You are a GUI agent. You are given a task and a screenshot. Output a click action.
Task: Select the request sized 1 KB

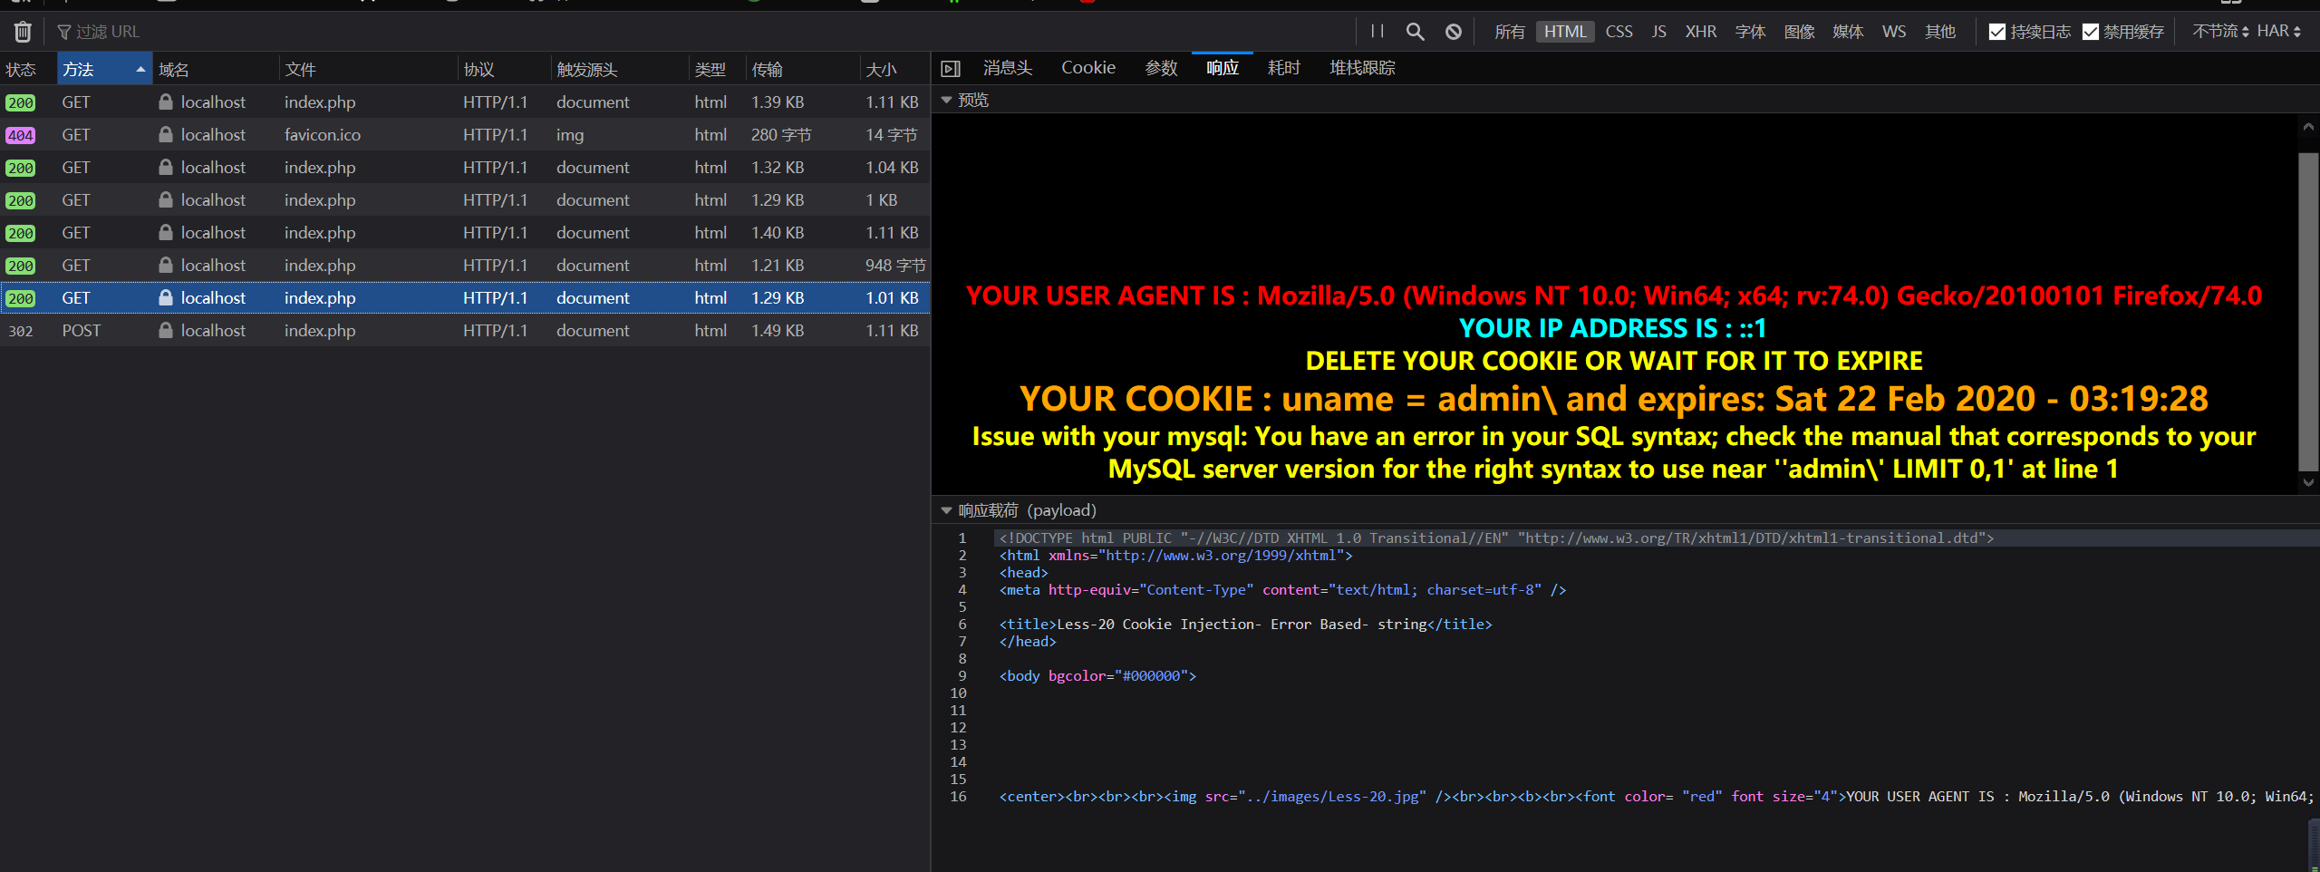tap(465, 200)
